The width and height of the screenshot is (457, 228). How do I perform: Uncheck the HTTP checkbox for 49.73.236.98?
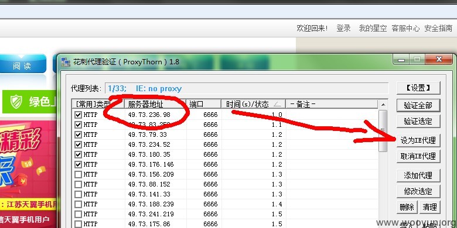point(78,115)
